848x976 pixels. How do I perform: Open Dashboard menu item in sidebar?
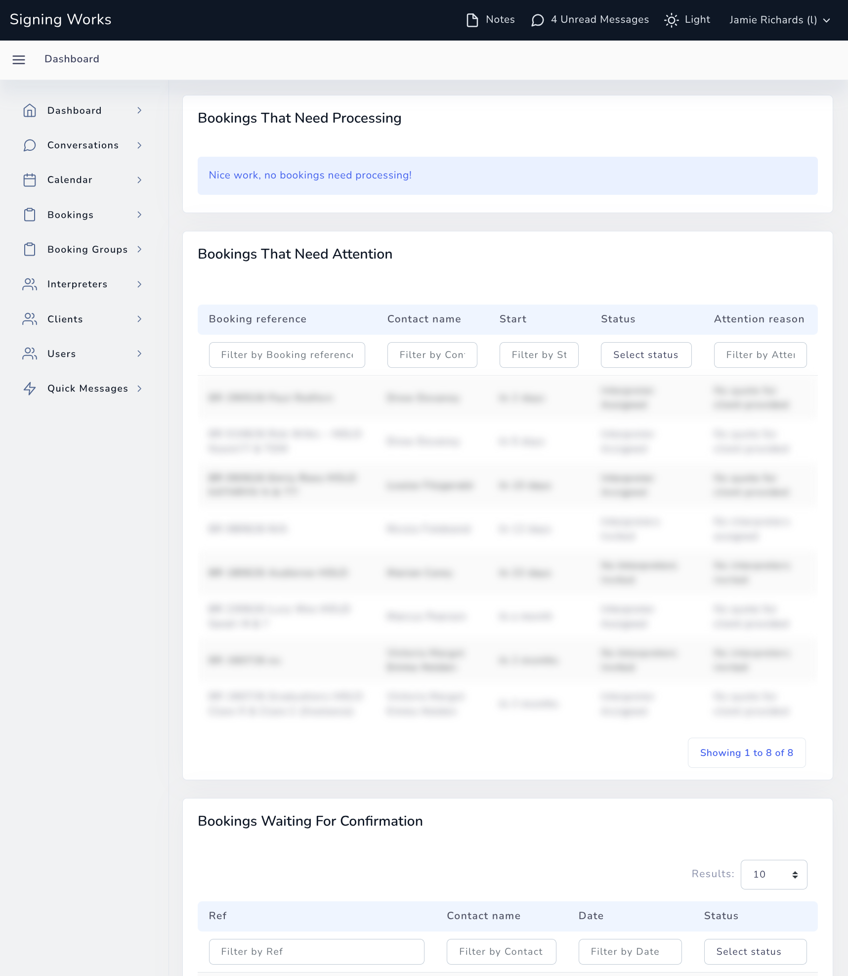[x=83, y=110]
